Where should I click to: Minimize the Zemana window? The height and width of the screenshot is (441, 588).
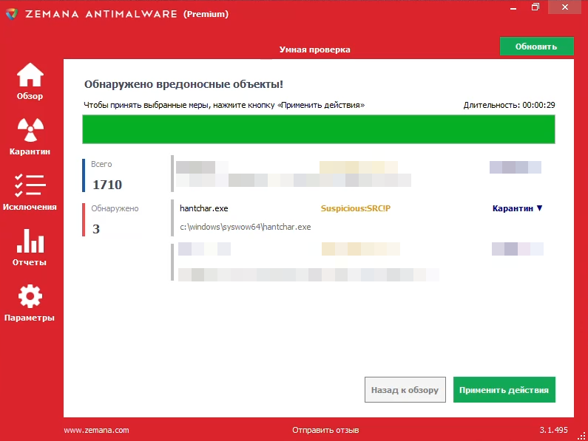click(513, 7)
